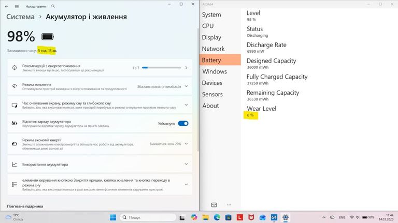This screenshot has height=223, width=398.
Task: Click the taskbar Пошук search box
Action: pyautogui.click(x=148, y=217)
